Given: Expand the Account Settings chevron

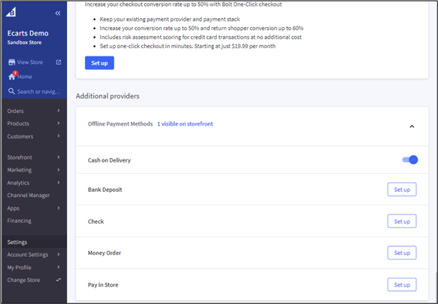Looking at the screenshot, I should 59,254.
